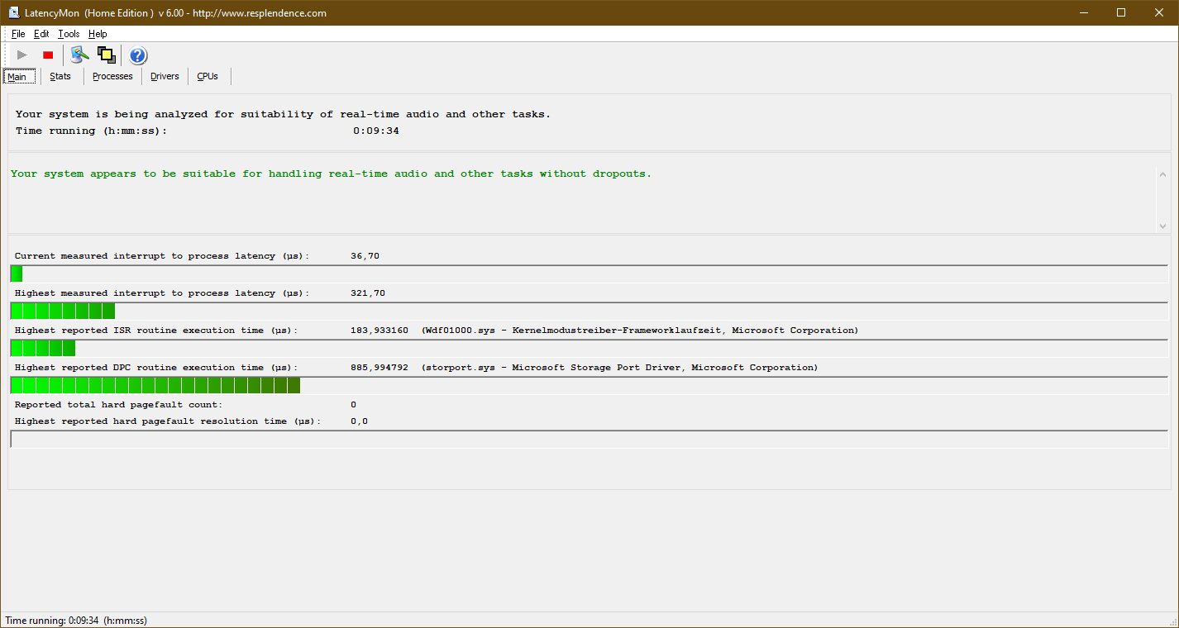Maximize the LatencyMon window

(1121, 12)
